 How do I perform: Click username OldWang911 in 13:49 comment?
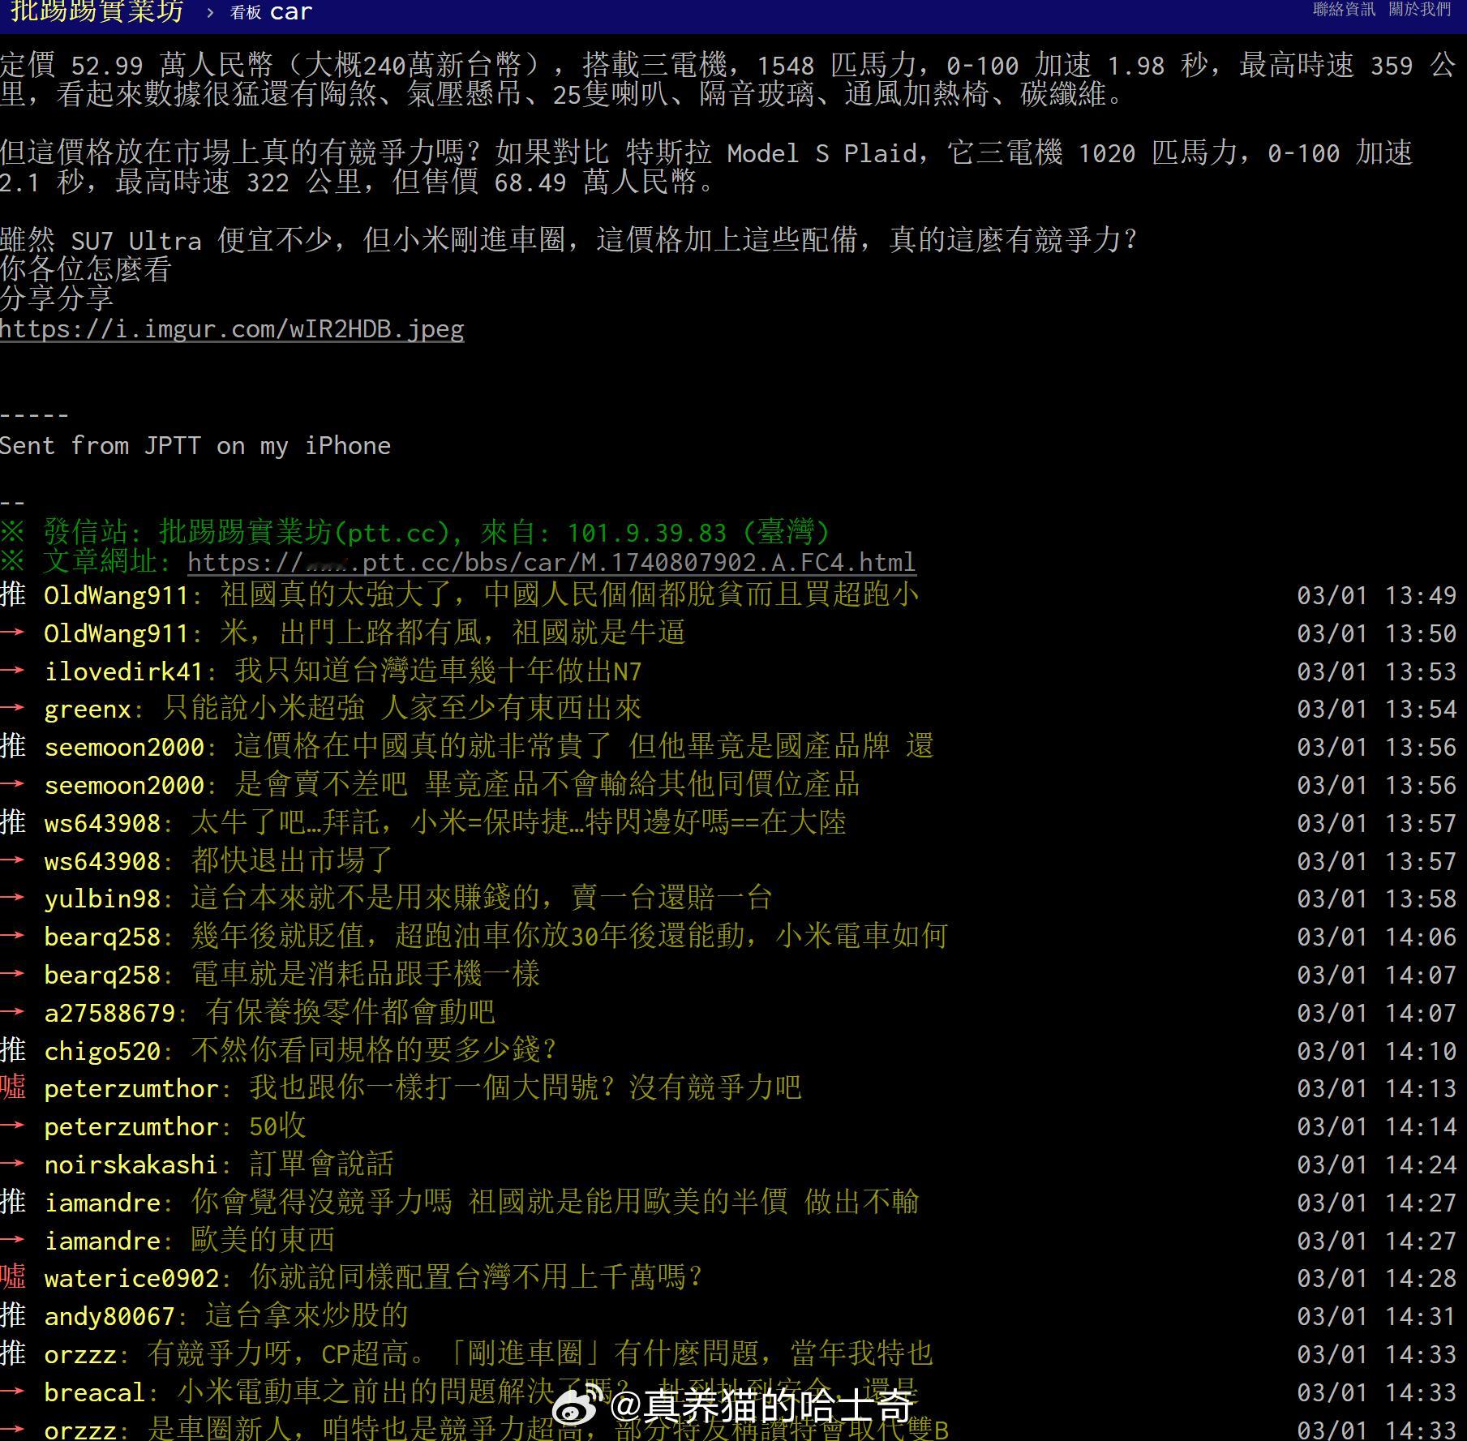[116, 596]
